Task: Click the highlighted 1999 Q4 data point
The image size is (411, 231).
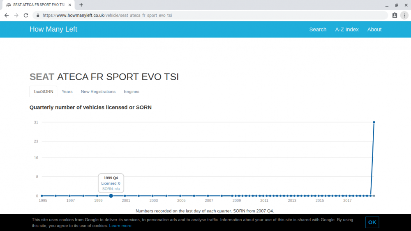Action: (x=111, y=196)
